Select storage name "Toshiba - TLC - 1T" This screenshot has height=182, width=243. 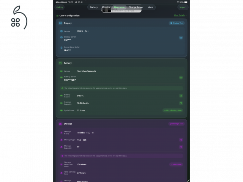click(85, 133)
